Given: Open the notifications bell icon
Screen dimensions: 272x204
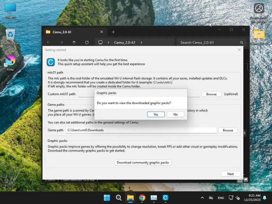Looking at the screenshot, I should click(265, 198).
